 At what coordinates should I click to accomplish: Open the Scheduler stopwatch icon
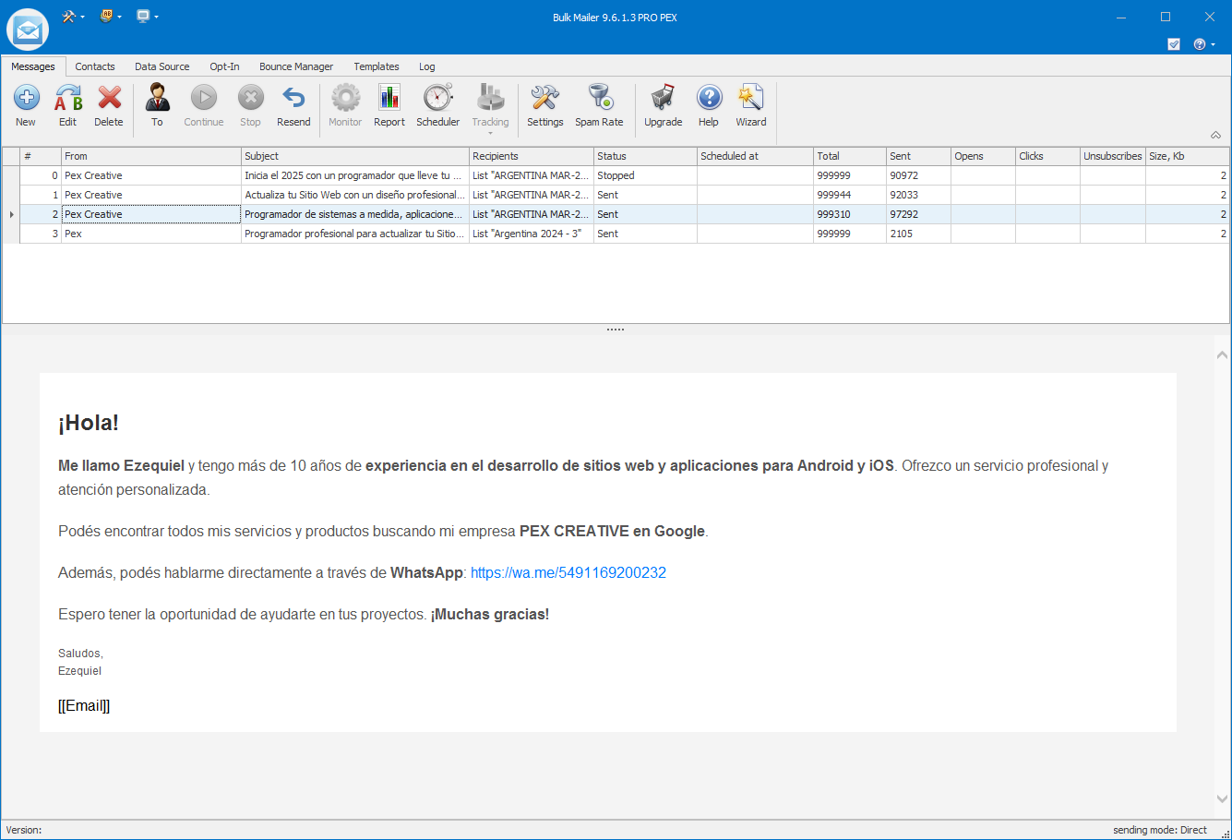[x=437, y=98]
